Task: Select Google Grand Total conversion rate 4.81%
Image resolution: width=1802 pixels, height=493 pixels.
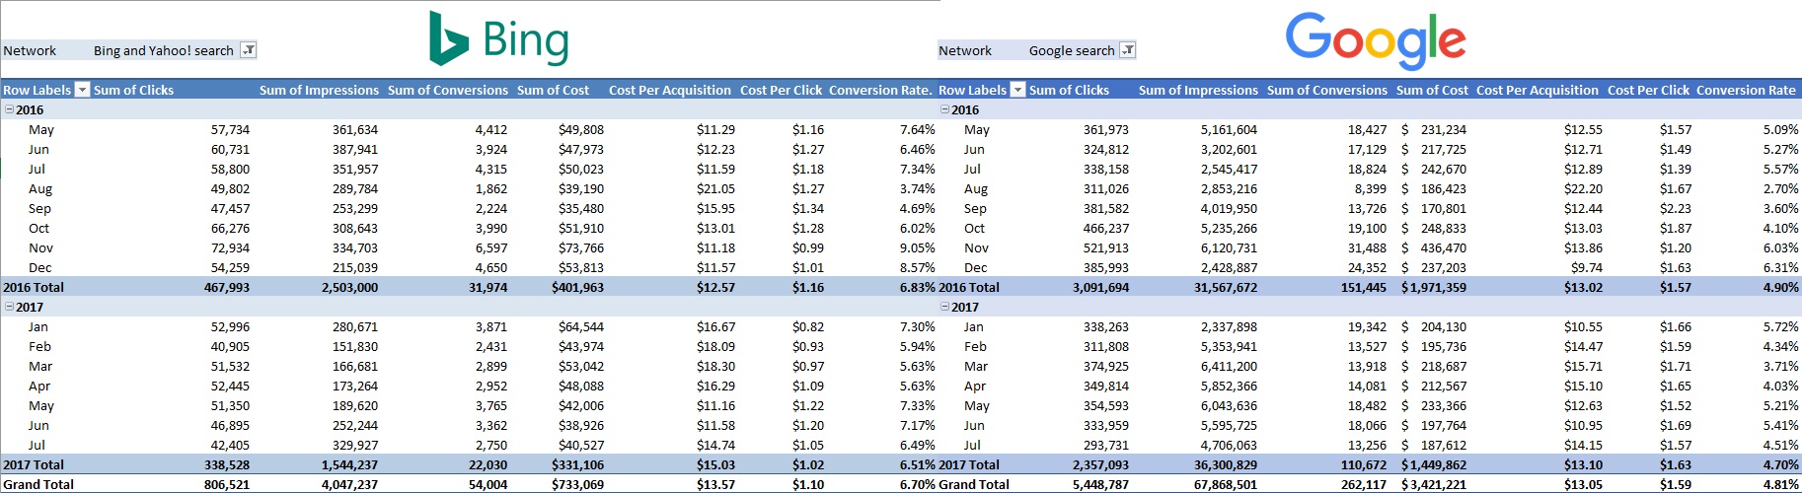Action: pyautogui.click(x=1780, y=484)
